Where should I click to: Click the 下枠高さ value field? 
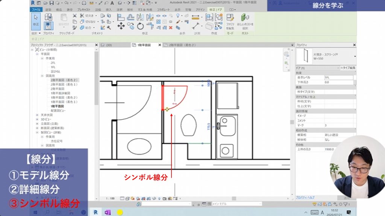point(338,82)
